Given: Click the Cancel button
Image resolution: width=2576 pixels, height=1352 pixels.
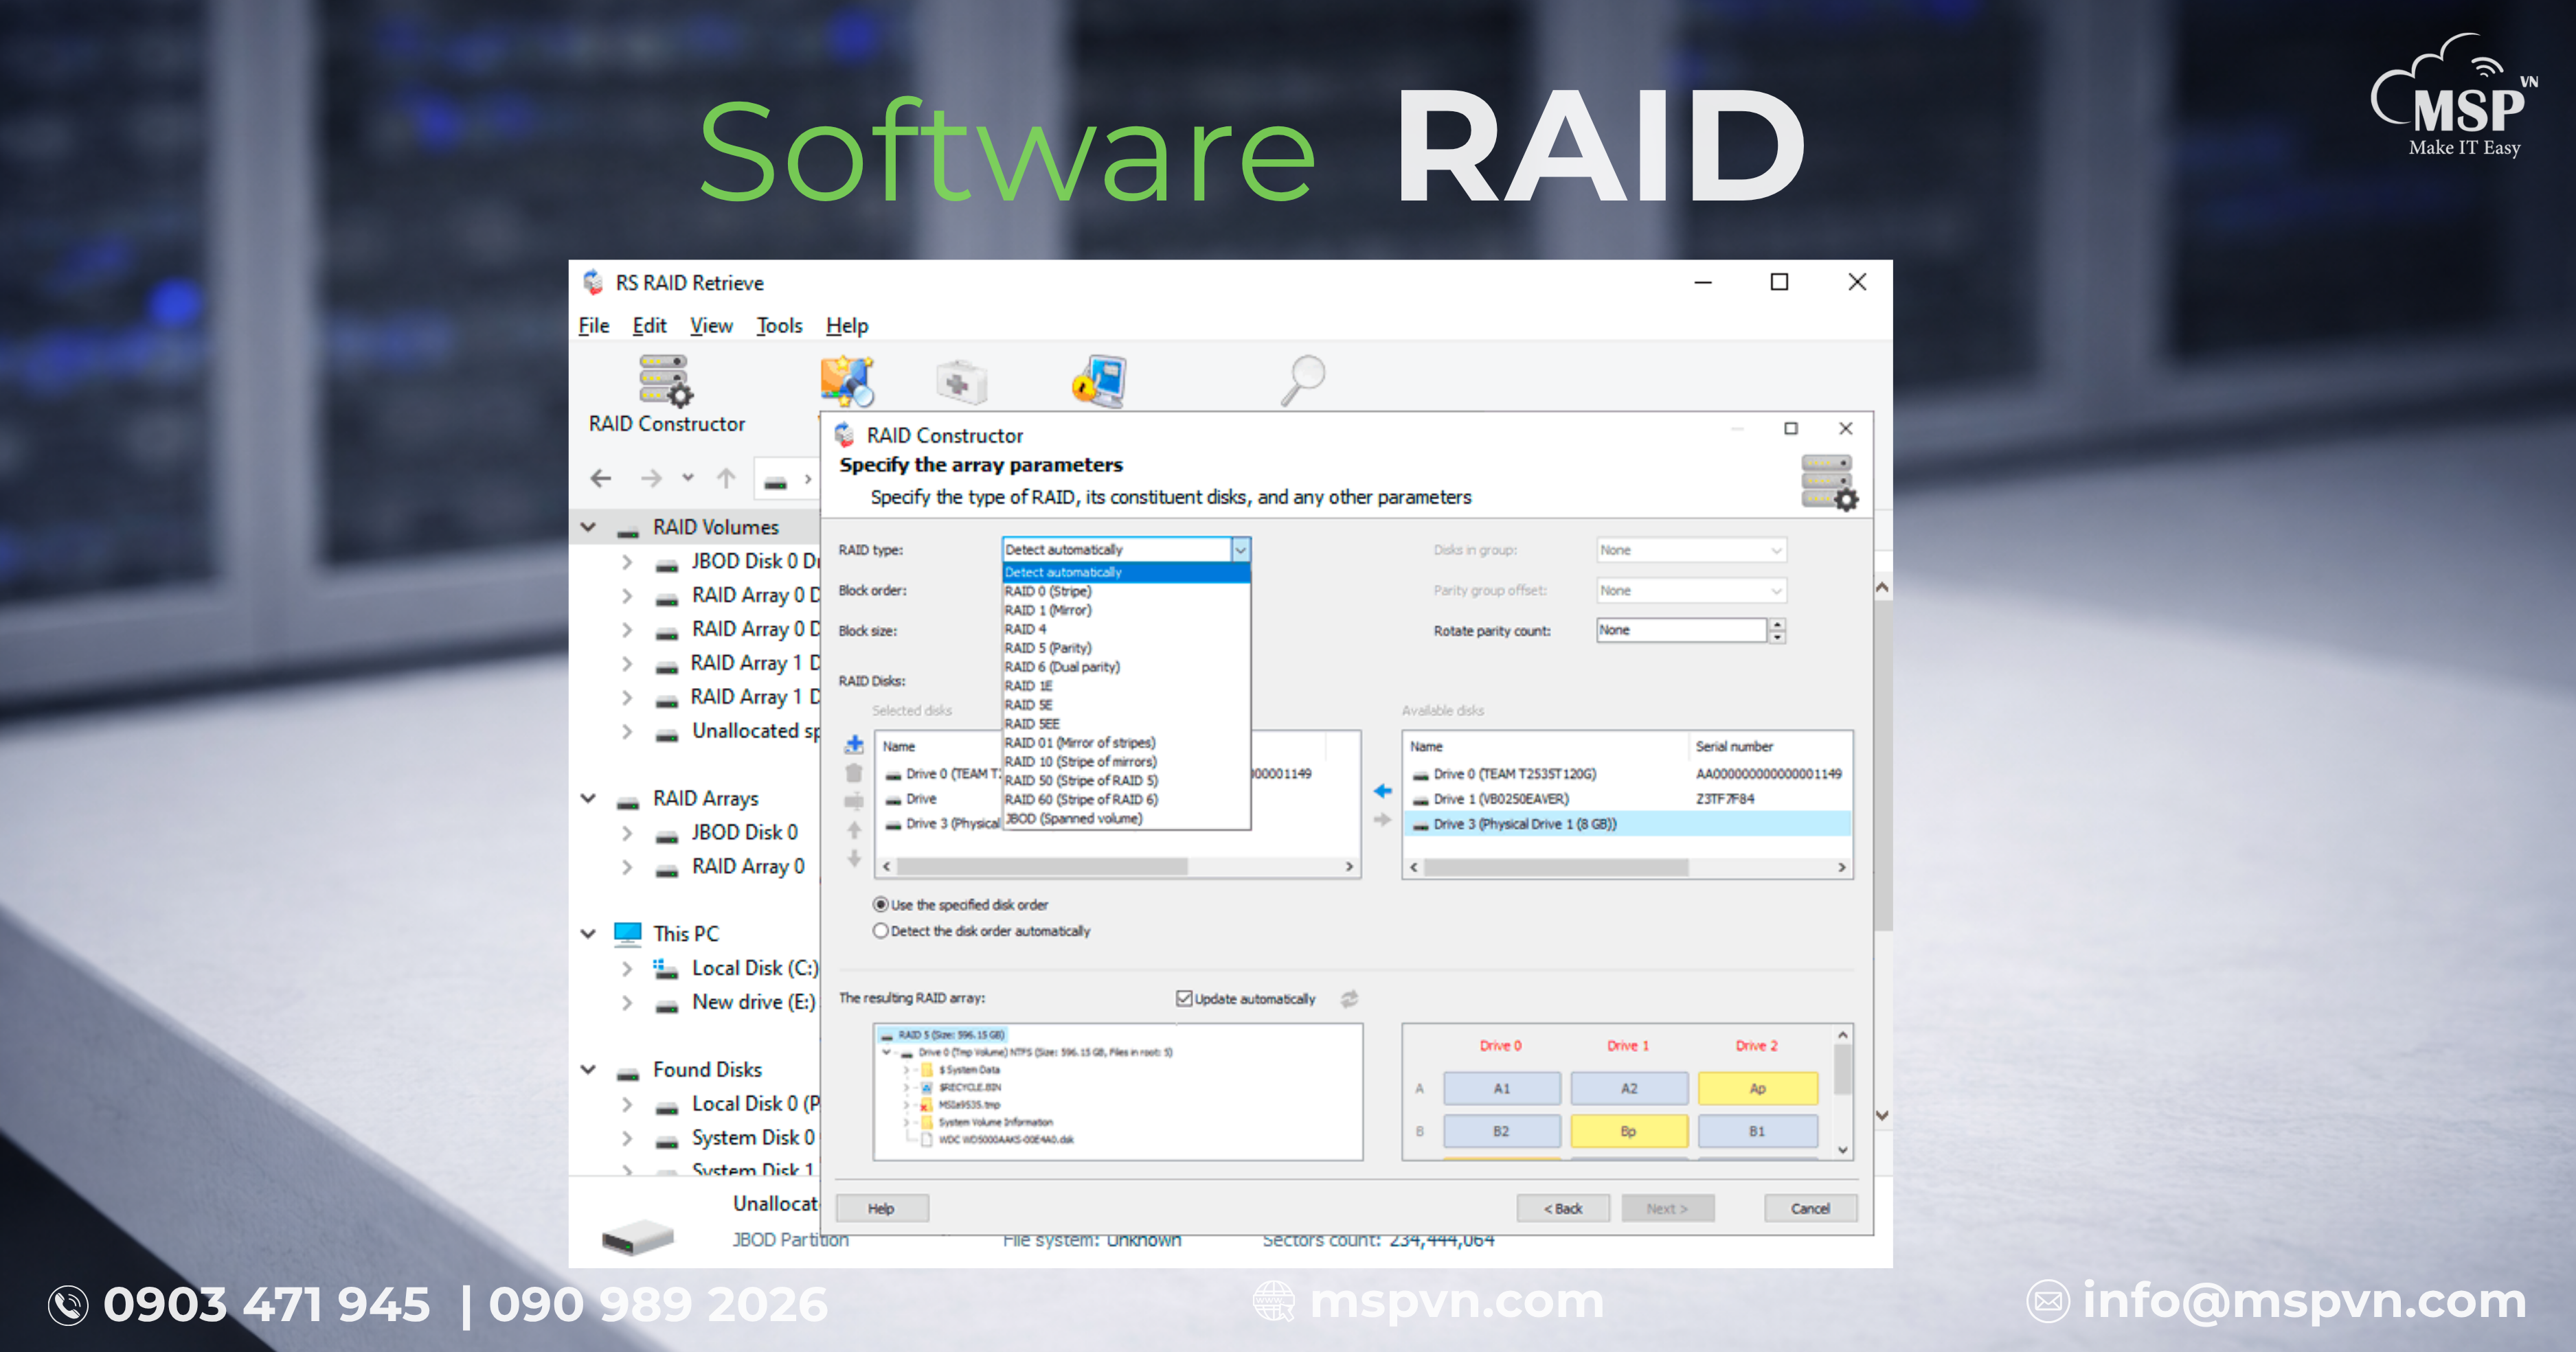Looking at the screenshot, I should (x=1809, y=1208).
